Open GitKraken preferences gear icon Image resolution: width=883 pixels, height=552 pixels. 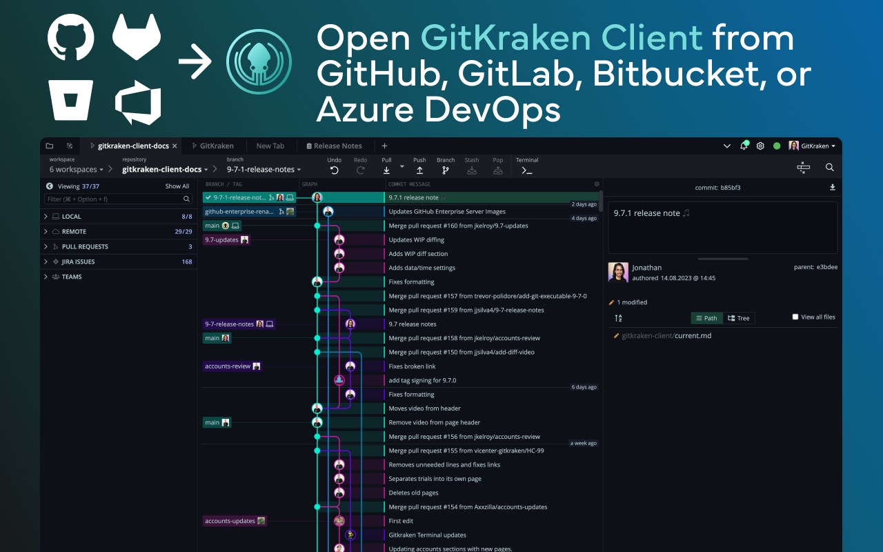coord(760,146)
